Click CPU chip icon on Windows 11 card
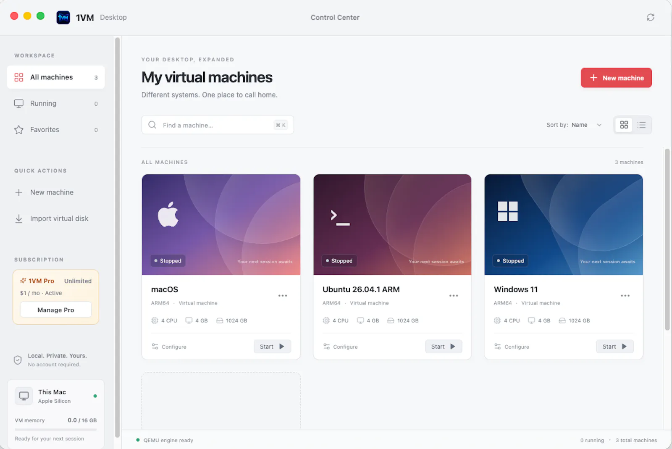Viewport: 672px width, 449px height. tap(497, 320)
